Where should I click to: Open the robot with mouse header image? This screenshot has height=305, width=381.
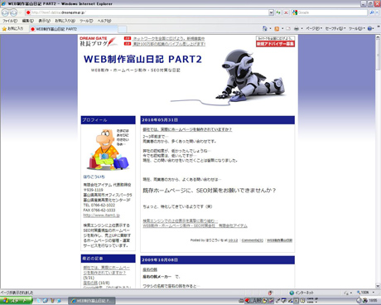[250, 75]
